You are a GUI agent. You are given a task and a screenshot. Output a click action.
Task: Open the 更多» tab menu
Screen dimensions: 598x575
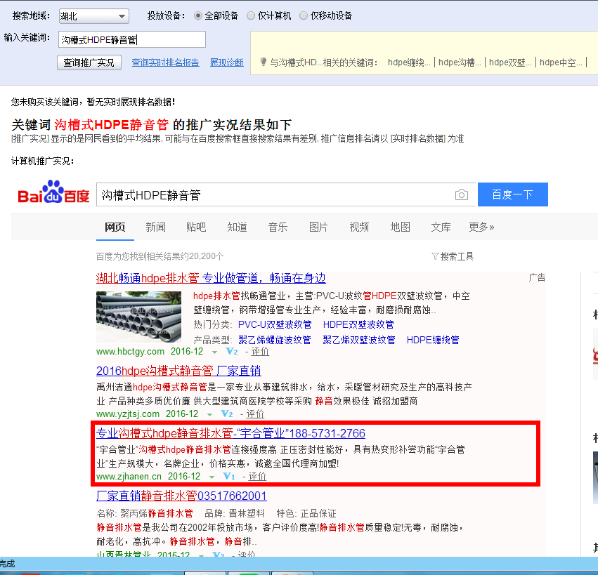[481, 227]
